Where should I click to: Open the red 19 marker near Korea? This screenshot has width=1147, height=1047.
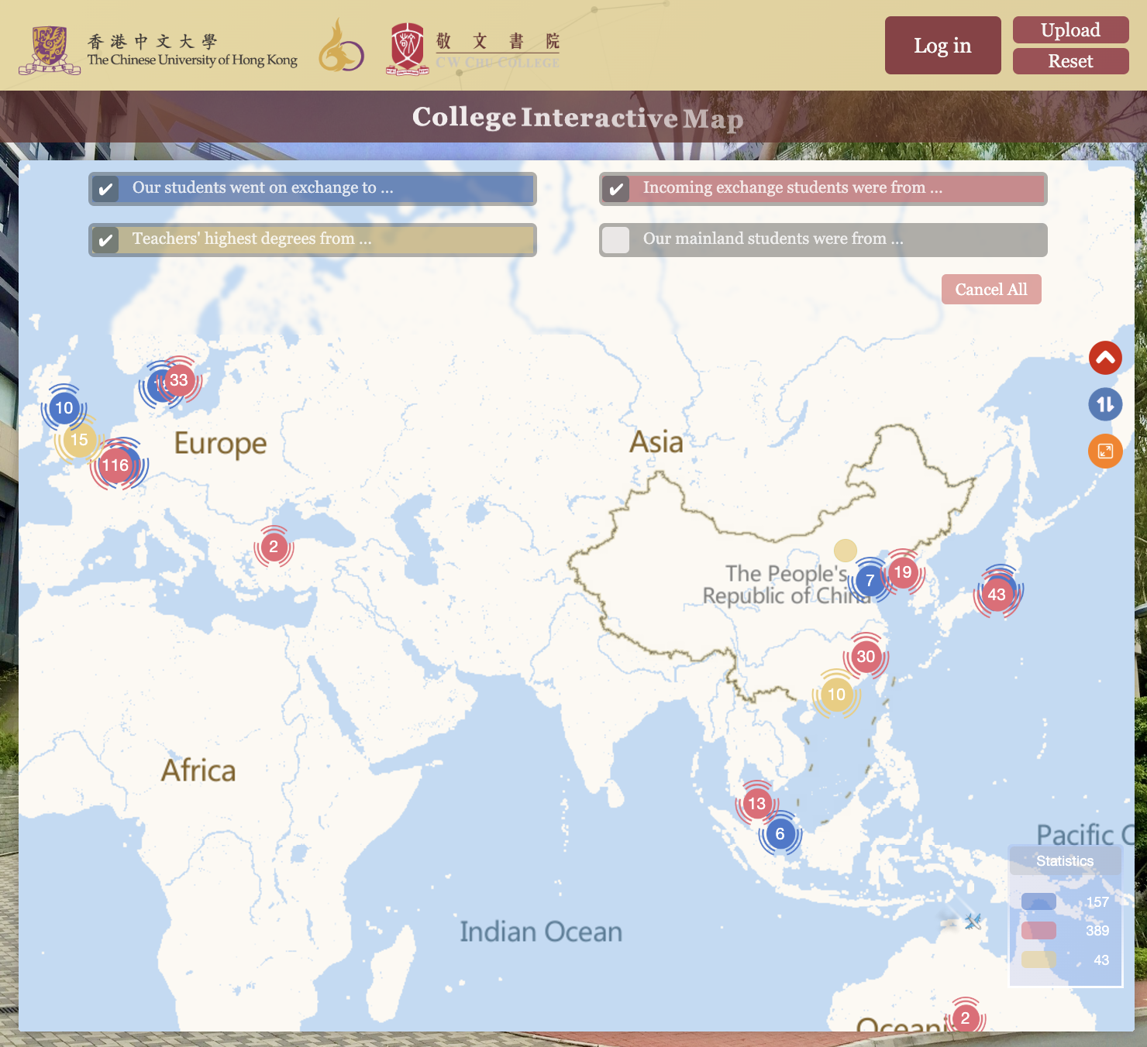pos(903,572)
